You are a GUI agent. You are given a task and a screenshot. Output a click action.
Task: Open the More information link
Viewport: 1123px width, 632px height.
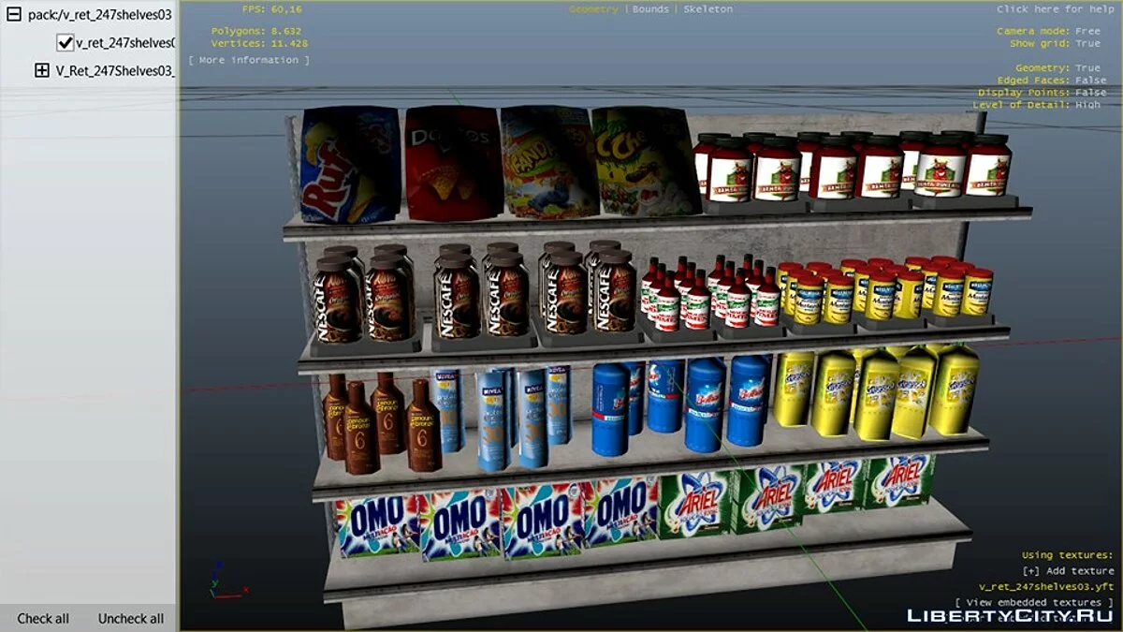coord(249,60)
